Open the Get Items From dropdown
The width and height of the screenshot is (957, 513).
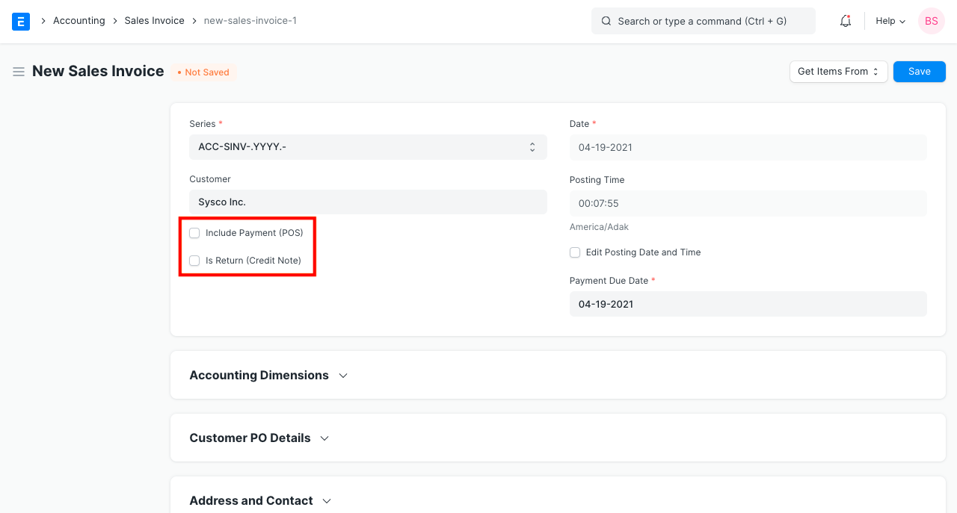point(838,71)
